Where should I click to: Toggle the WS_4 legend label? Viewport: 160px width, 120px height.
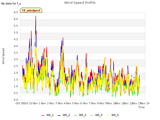click(99, 115)
